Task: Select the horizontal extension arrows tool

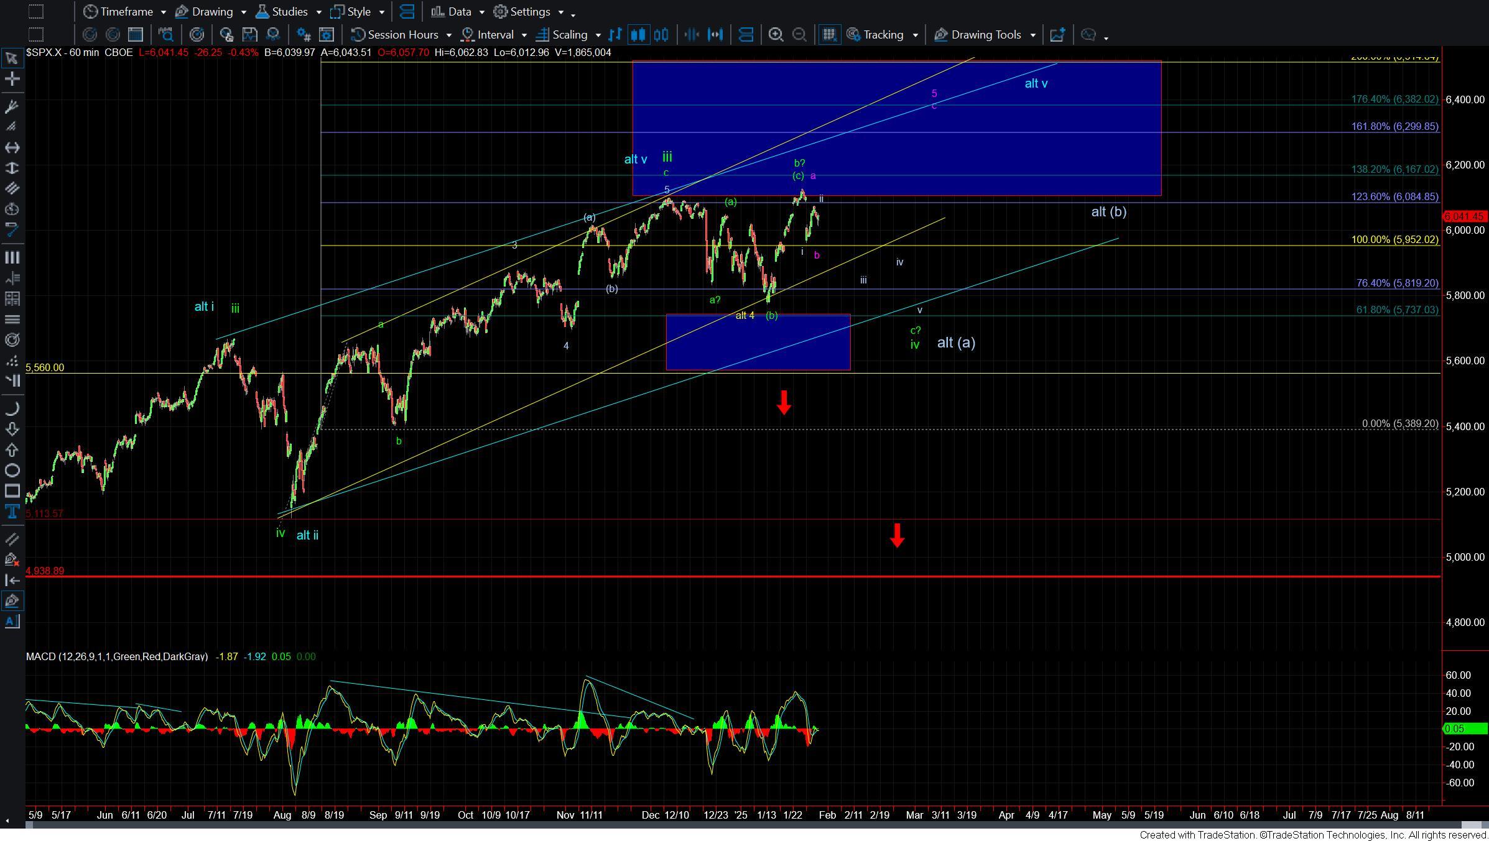Action: (x=12, y=147)
